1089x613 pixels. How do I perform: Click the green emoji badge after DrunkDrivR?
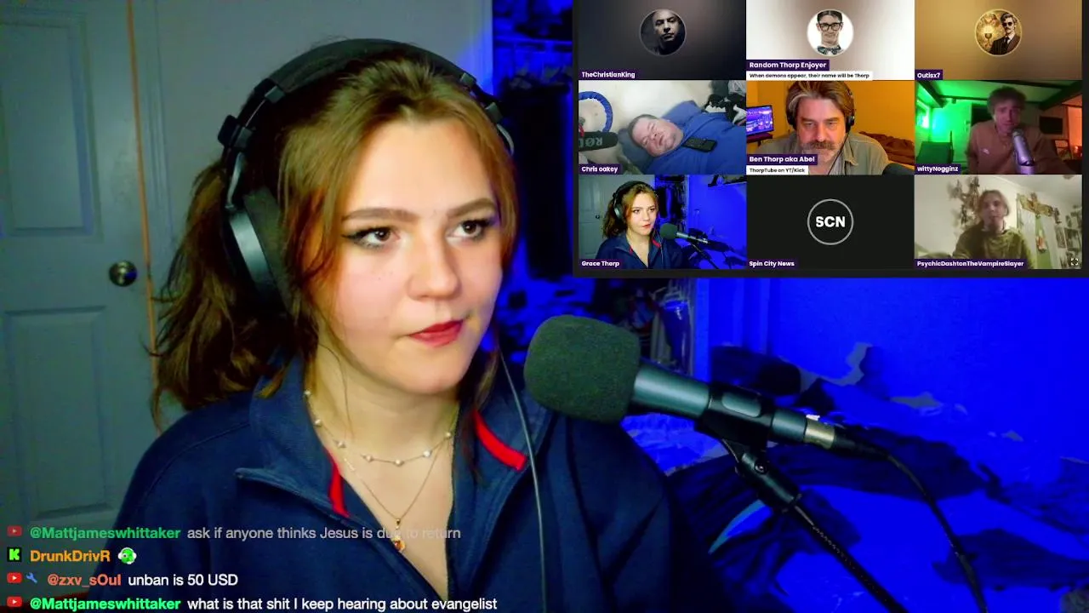pos(127,556)
